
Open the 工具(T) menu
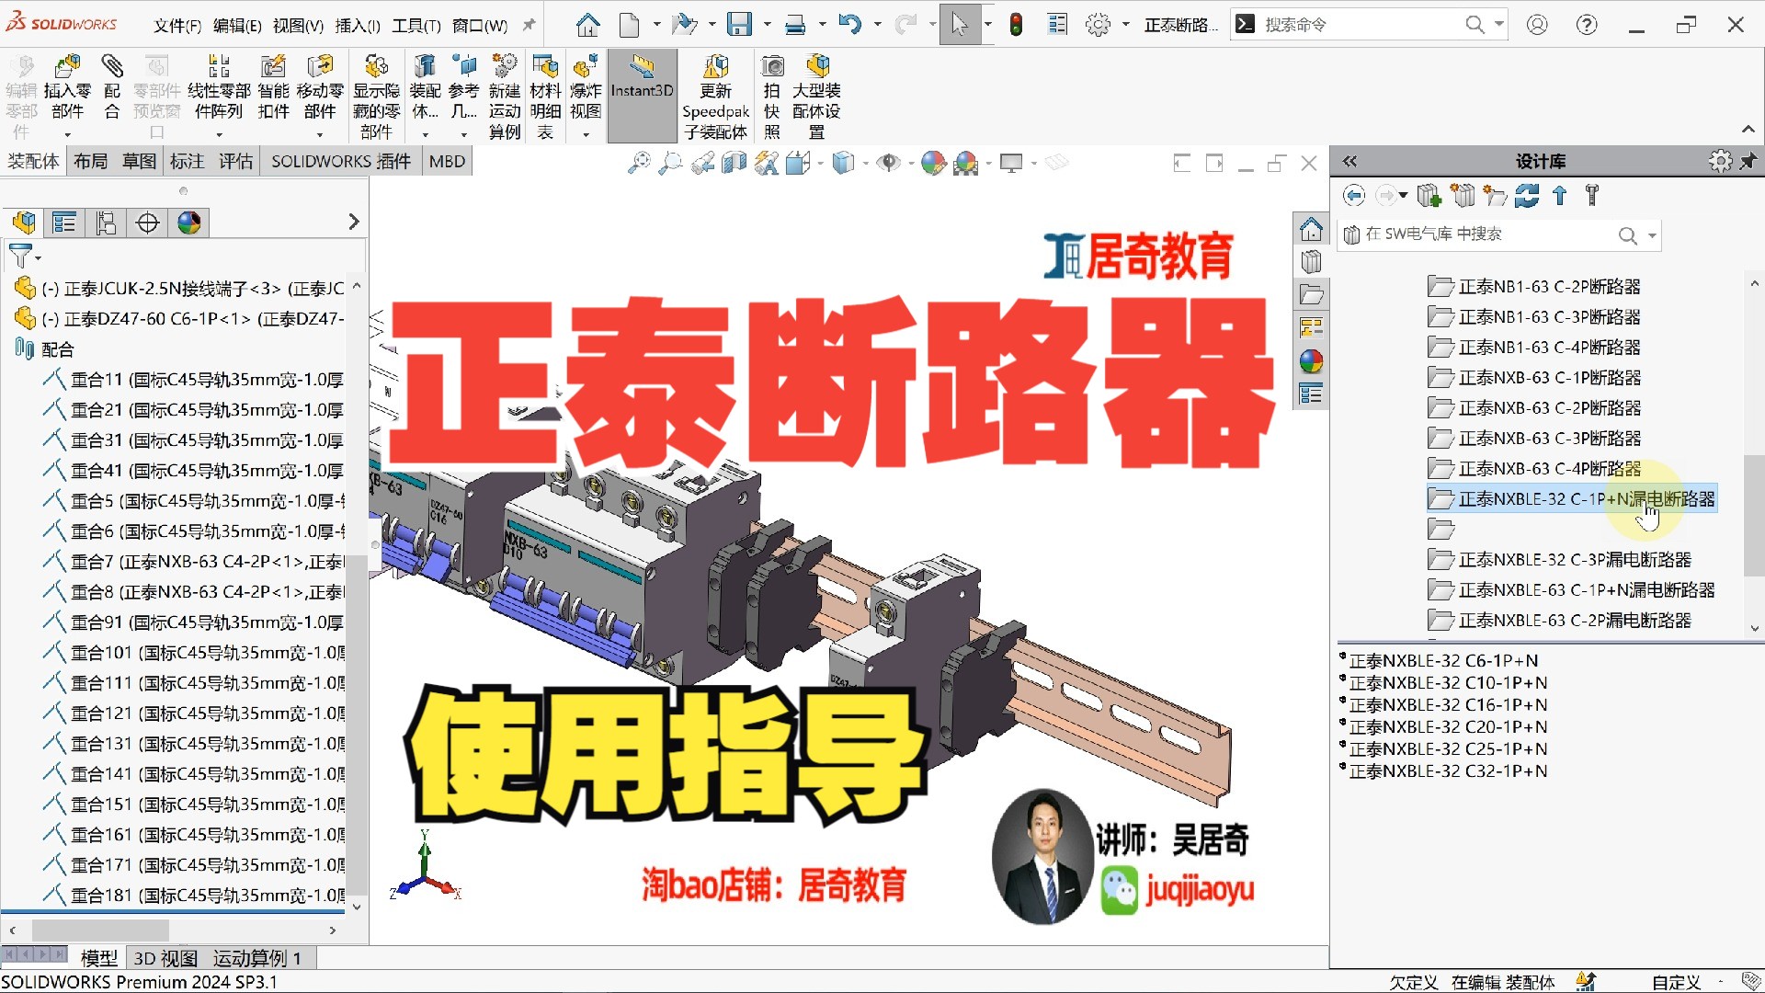pyautogui.click(x=416, y=26)
